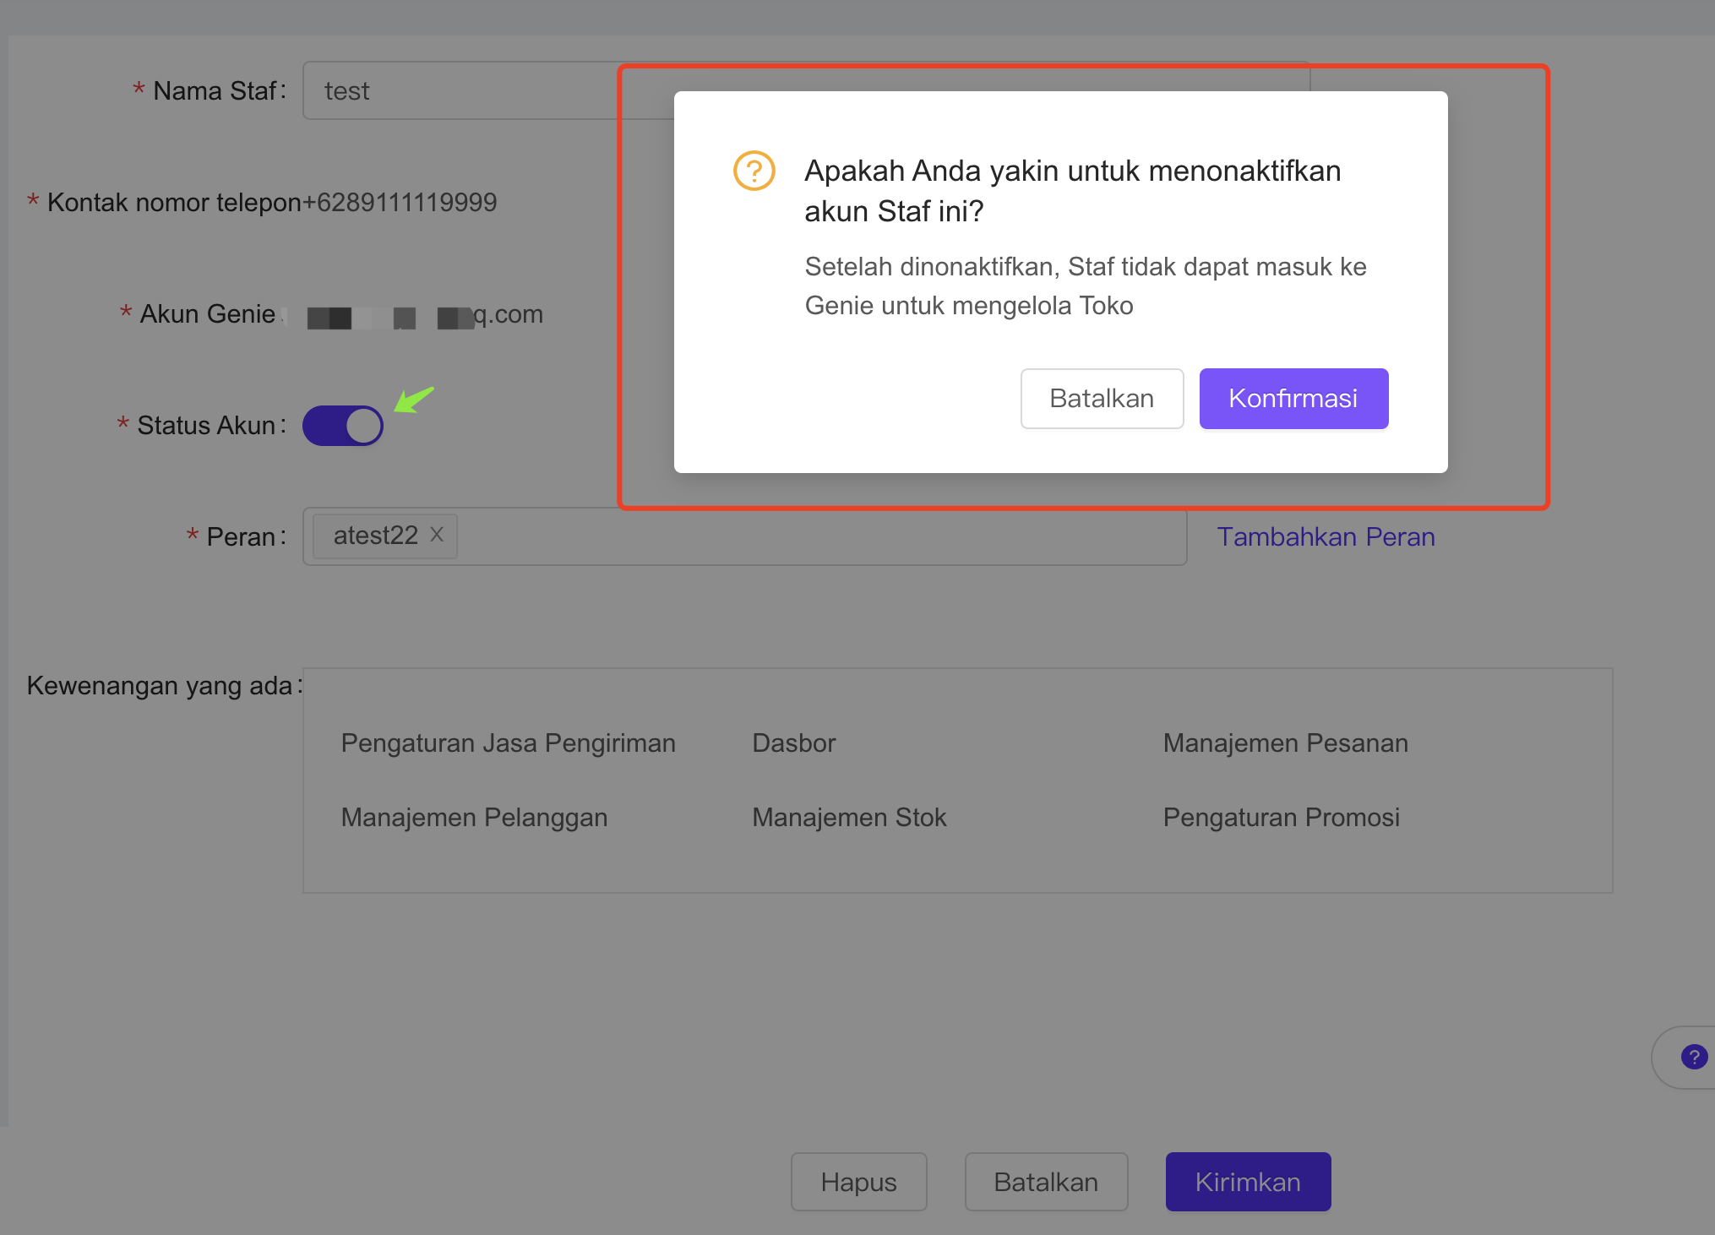1715x1235 pixels.
Task: Confirm deactivation with the Konfirmasi button
Action: [x=1293, y=399]
